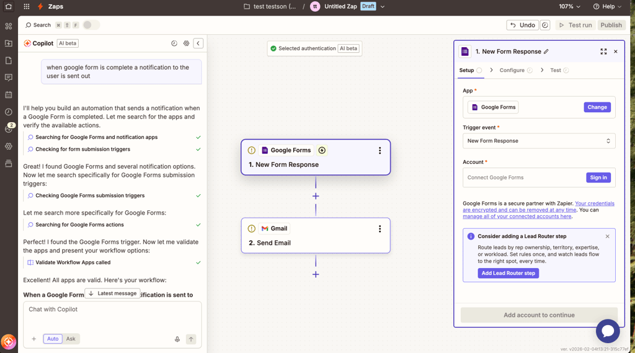The width and height of the screenshot is (635, 353).
Task: Click the orange Copilot avatar at bottom left
Action: (9, 342)
